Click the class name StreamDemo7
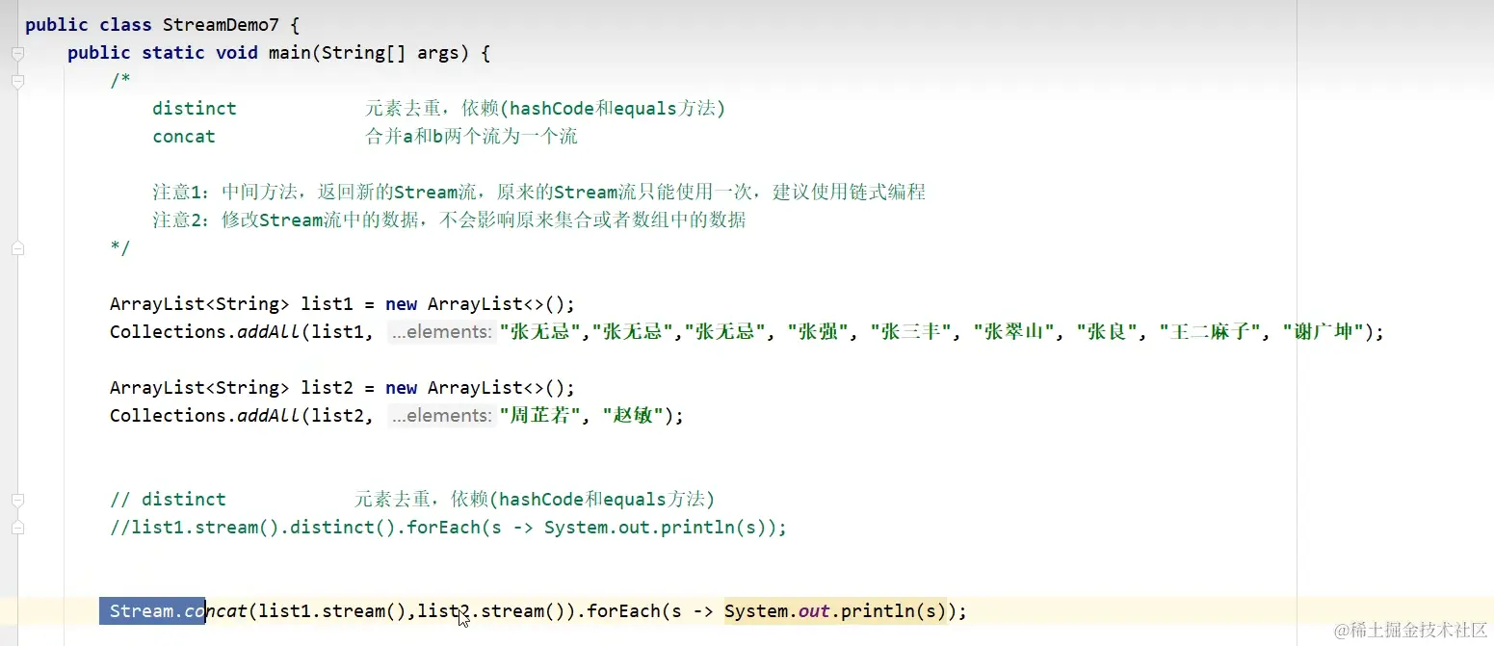The height and width of the screenshot is (646, 1494). (x=221, y=25)
